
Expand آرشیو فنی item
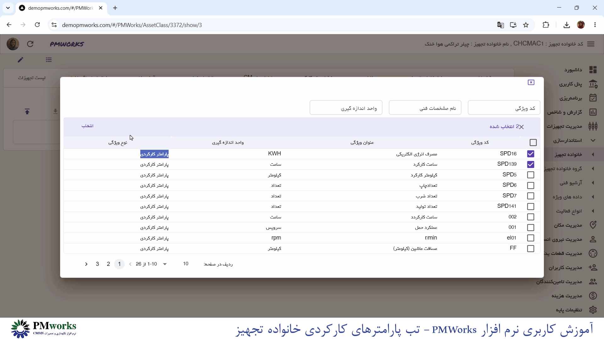pos(593,183)
